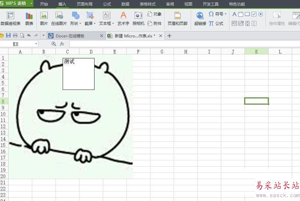Click in the formula bar input
Viewport: 300px width, 201px height.
pos(184,44)
